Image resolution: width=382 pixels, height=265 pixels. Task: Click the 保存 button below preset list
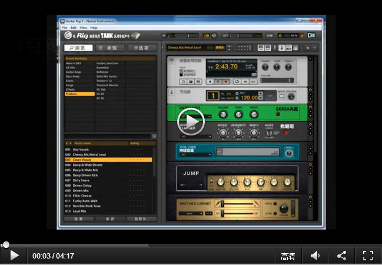[110, 219]
